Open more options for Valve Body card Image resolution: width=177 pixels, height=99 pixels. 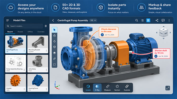click(46, 70)
